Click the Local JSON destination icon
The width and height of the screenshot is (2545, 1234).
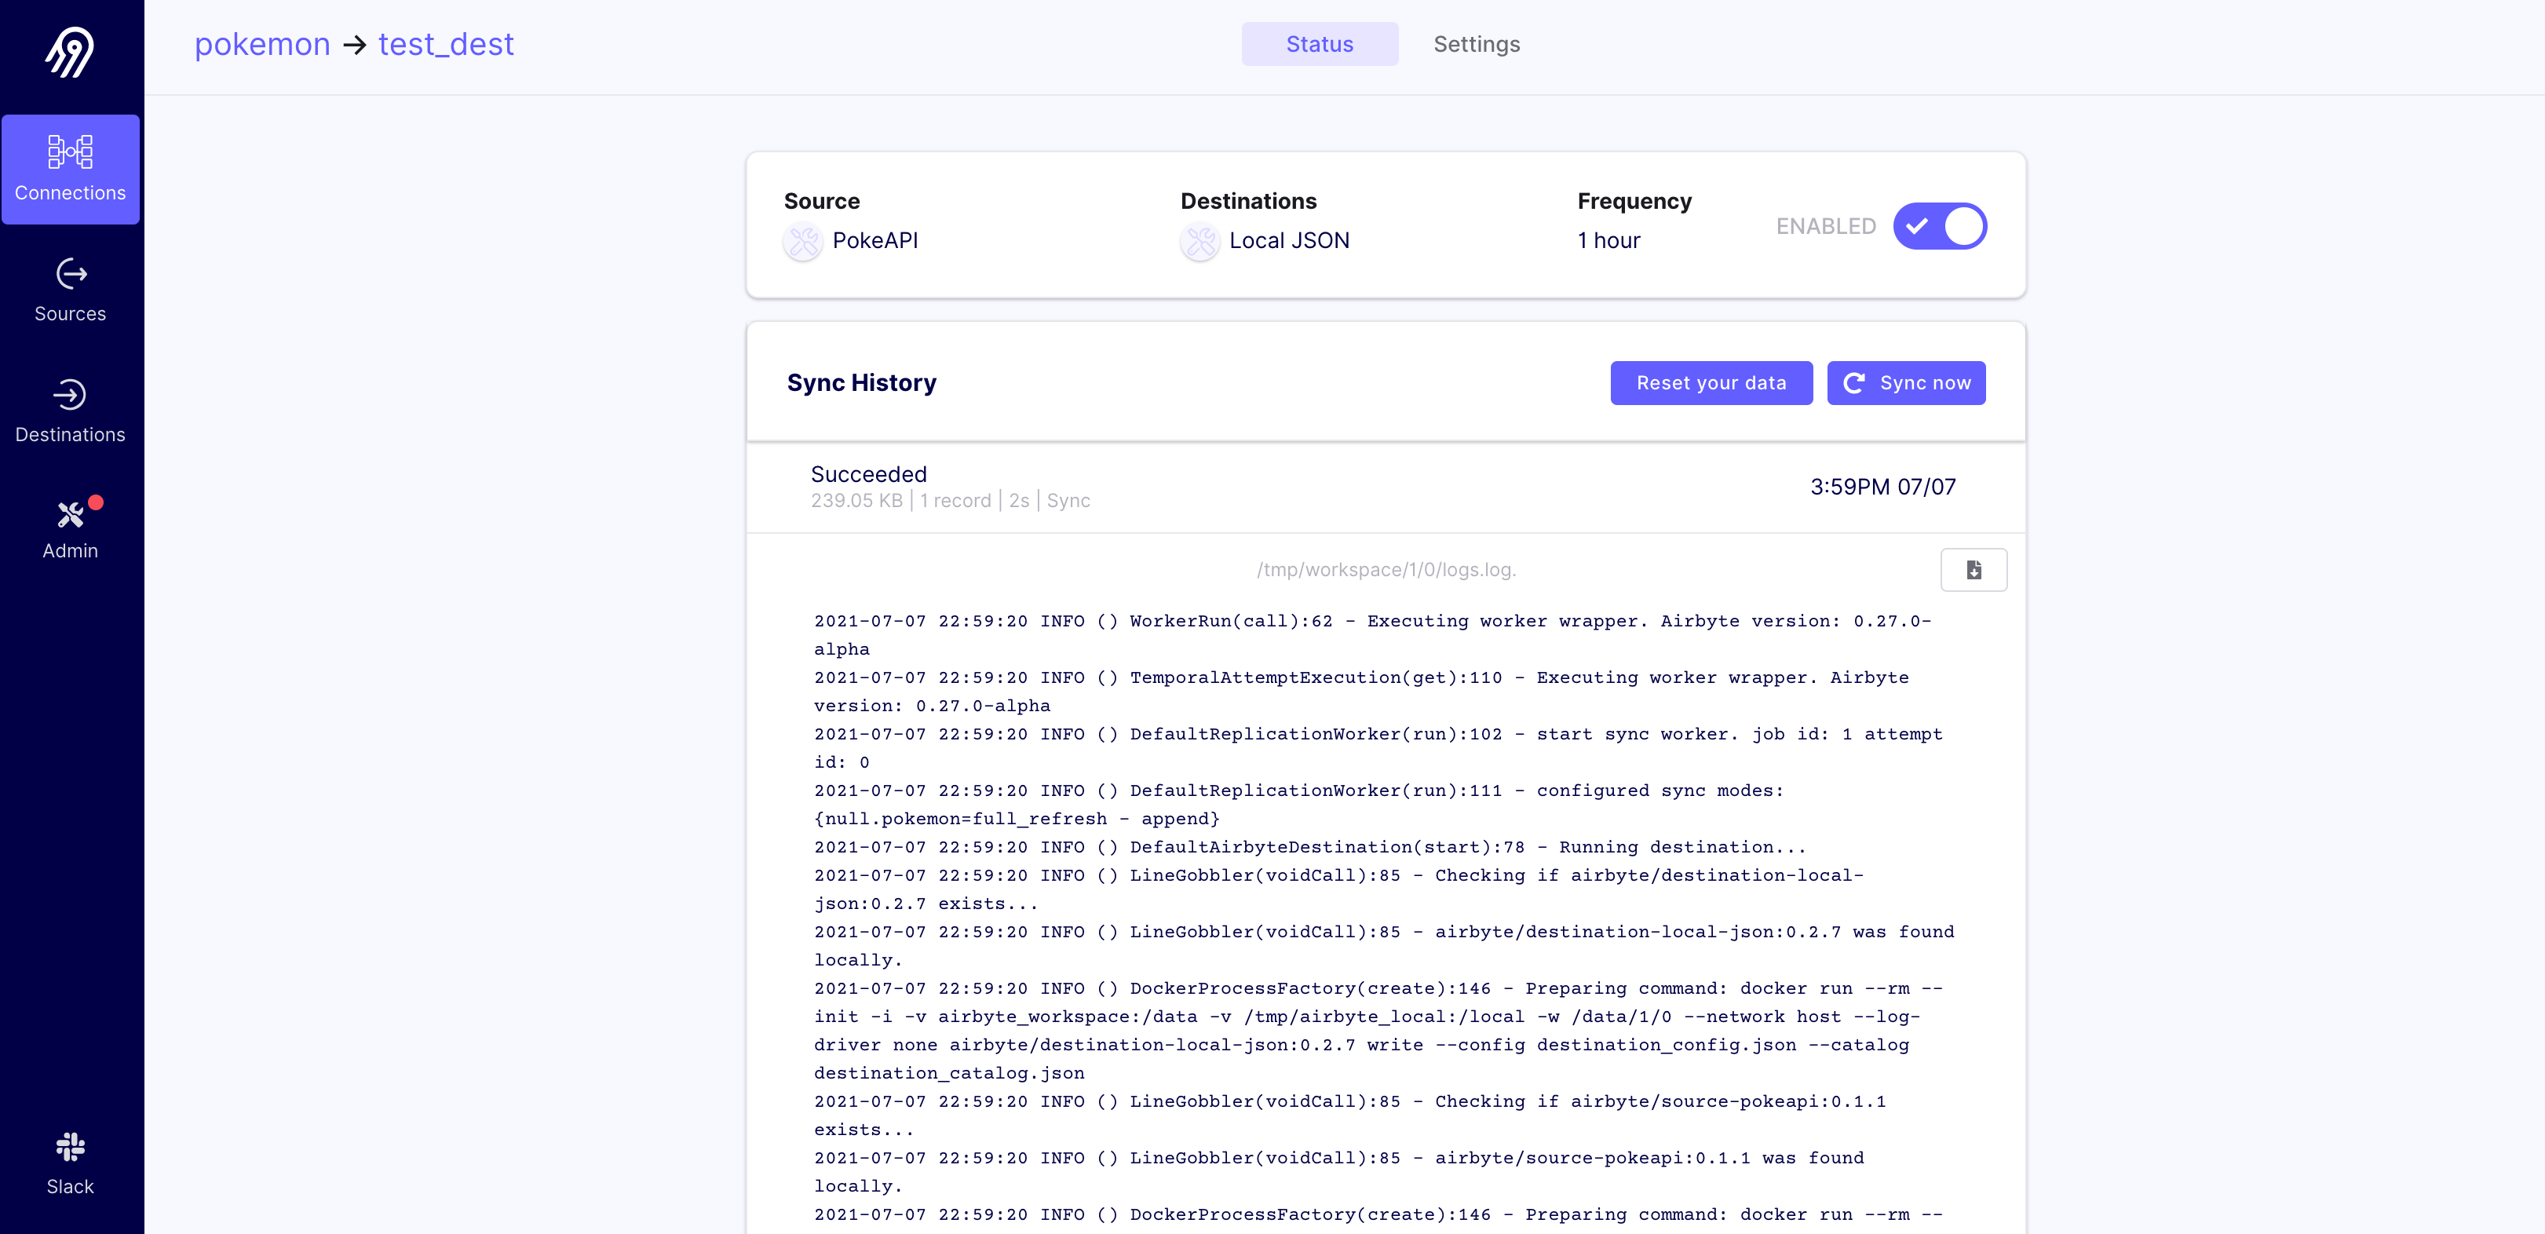pos(1200,241)
